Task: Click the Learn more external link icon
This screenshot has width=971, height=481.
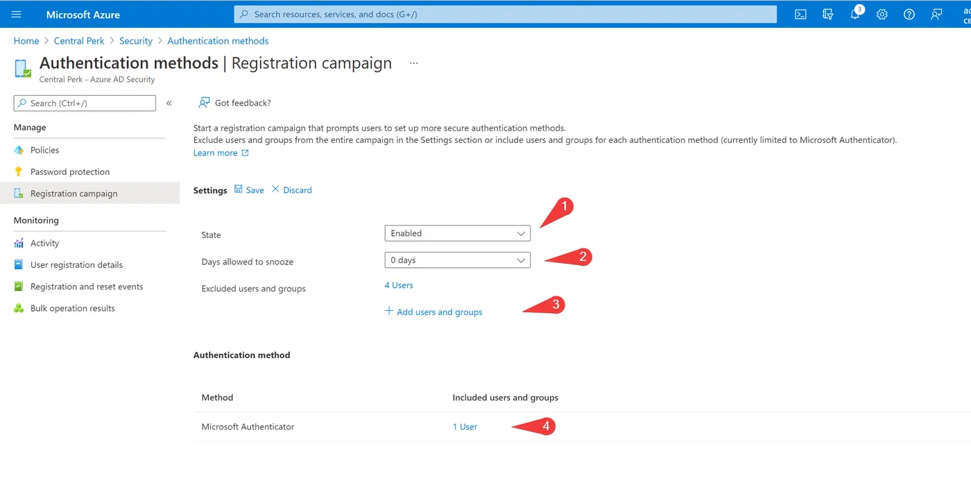Action: [x=245, y=153]
